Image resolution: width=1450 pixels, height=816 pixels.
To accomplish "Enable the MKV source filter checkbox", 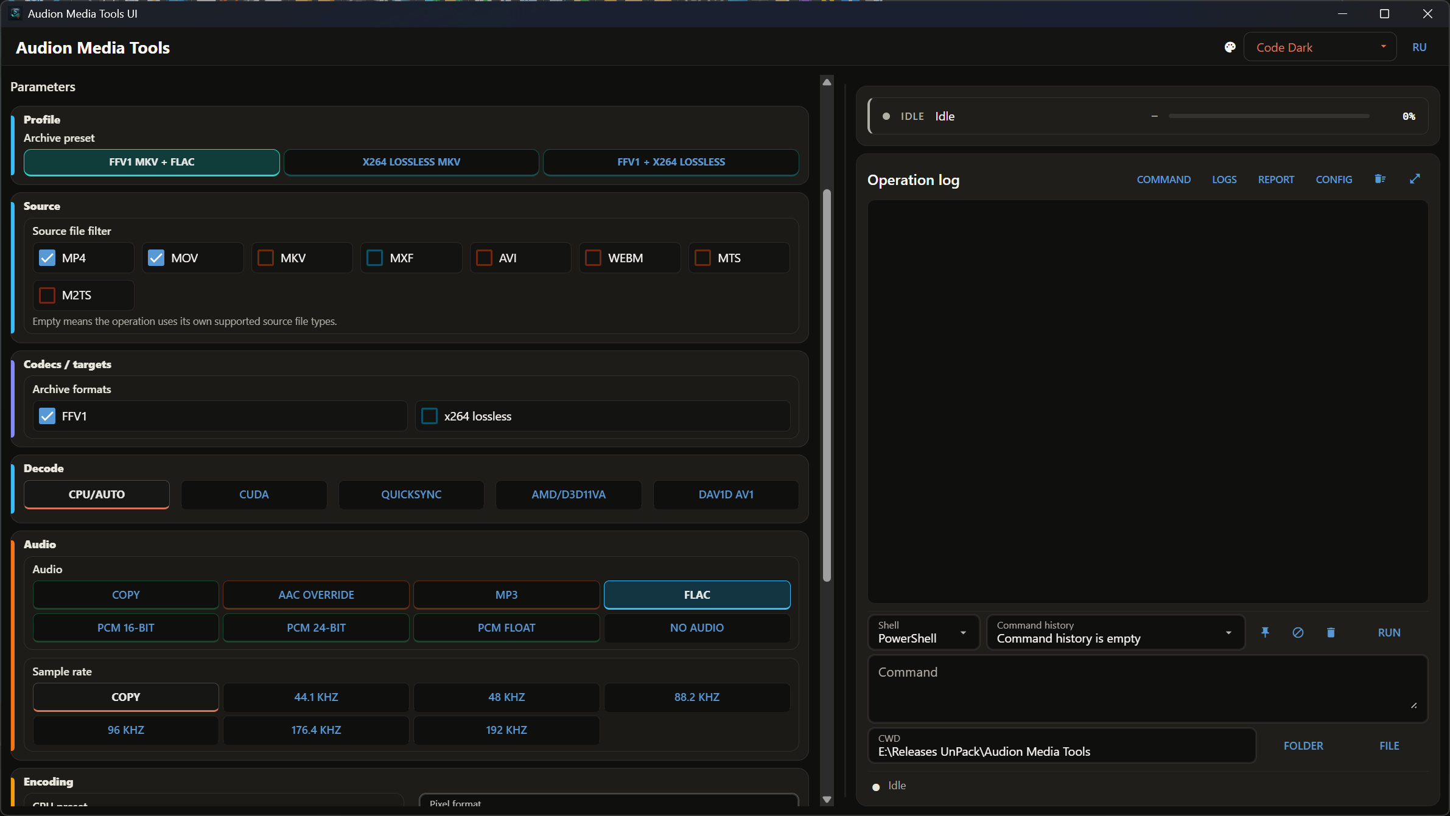I will 265,258.
